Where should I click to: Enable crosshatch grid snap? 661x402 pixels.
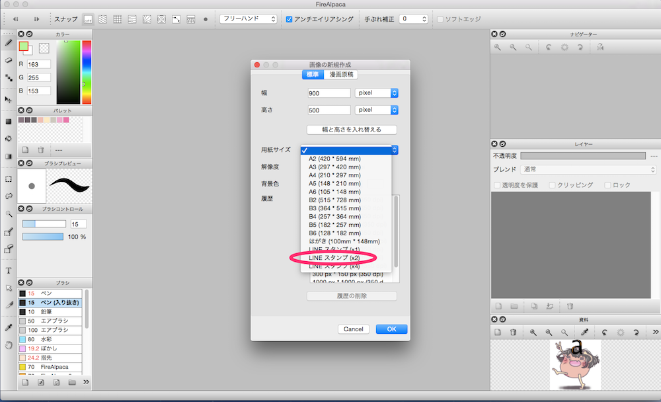tap(117, 19)
